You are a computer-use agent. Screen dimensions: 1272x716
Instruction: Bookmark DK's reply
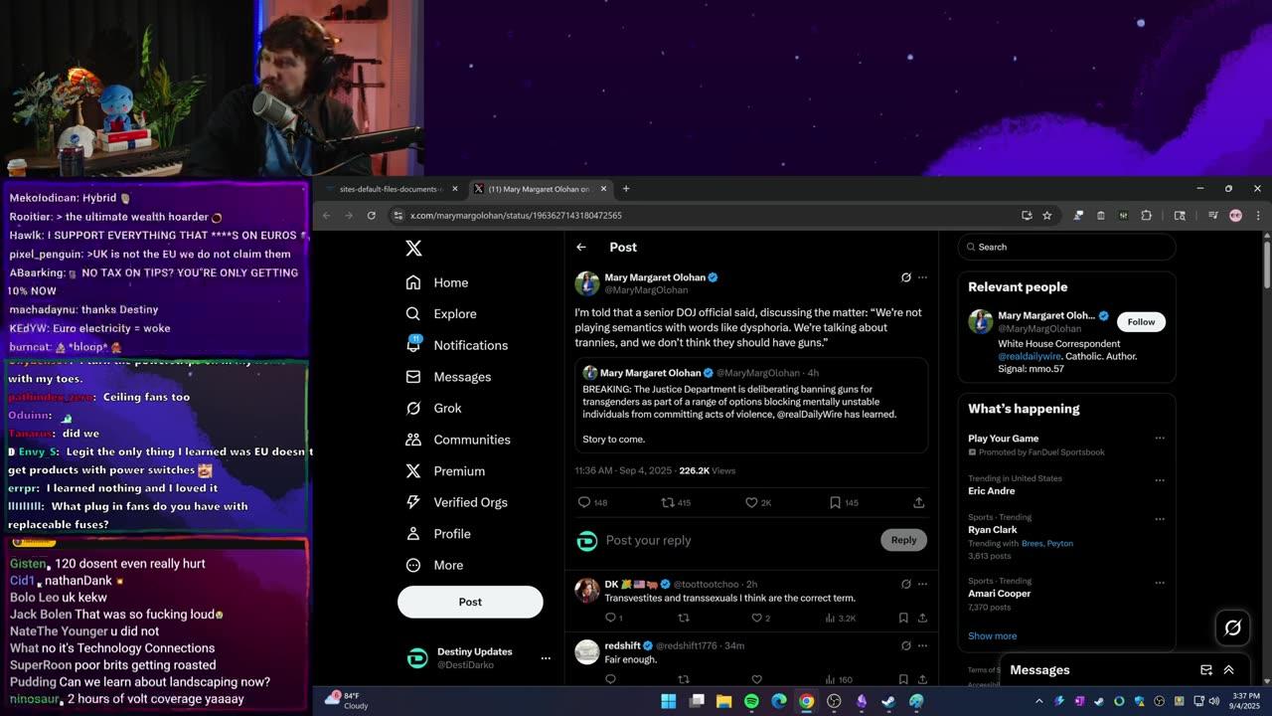(903, 618)
